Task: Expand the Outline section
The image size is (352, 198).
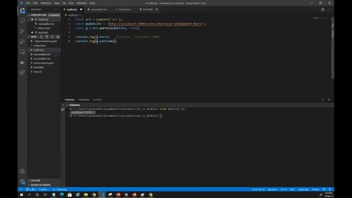Action: pyautogui.click(x=44, y=180)
